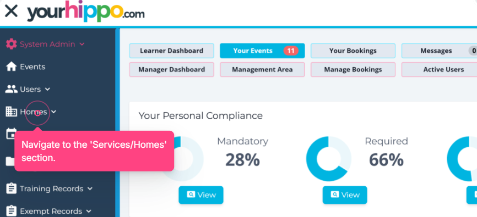This screenshot has height=217, width=477.
Task: Click the Exempt Records clipboard icon
Action: point(11,211)
